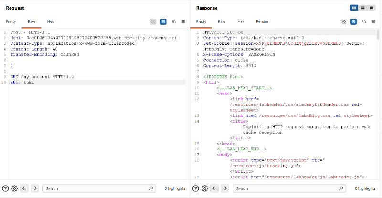
Task: Click 'Content-Type: application/x-www-form-urlencoded' line
Action: click(x=73, y=43)
